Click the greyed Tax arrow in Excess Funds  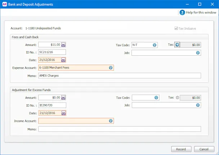pyautogui.click(x=177, y=98)
